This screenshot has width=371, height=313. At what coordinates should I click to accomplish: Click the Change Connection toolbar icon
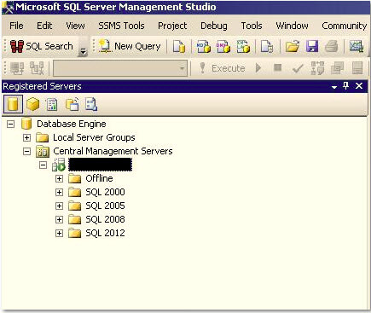[37, 68]
